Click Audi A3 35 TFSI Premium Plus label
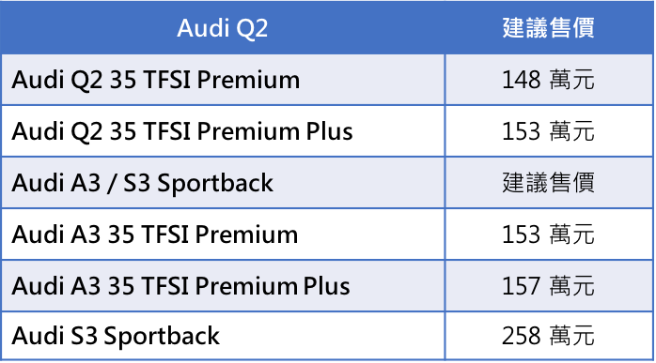 click(180, 286)
